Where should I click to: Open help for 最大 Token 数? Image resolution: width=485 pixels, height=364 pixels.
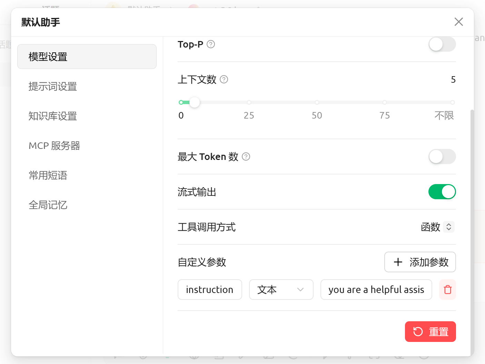[246, 157]
